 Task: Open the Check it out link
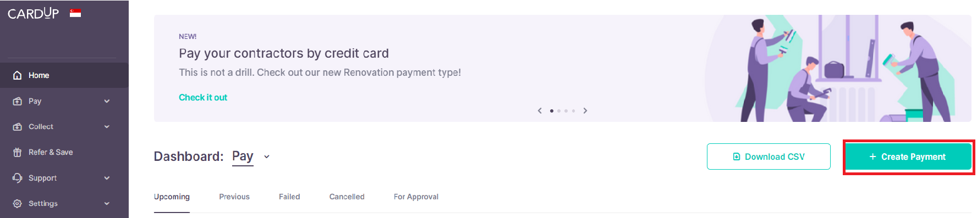coord(203,97)
